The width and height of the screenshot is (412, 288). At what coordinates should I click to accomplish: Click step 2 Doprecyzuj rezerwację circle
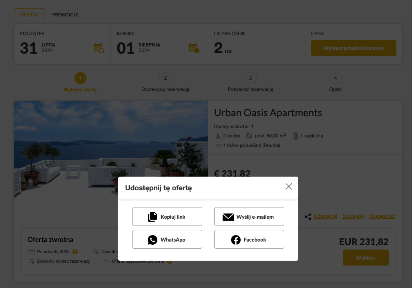tap(165, 78)
